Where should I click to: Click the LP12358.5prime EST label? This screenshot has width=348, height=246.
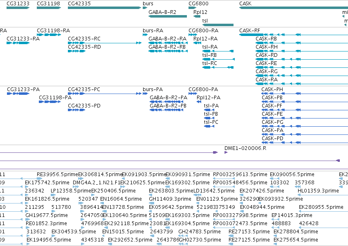coord(71,191)
